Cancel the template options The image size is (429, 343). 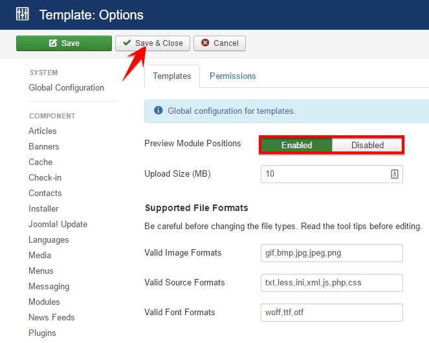click(x=219, y=43)
